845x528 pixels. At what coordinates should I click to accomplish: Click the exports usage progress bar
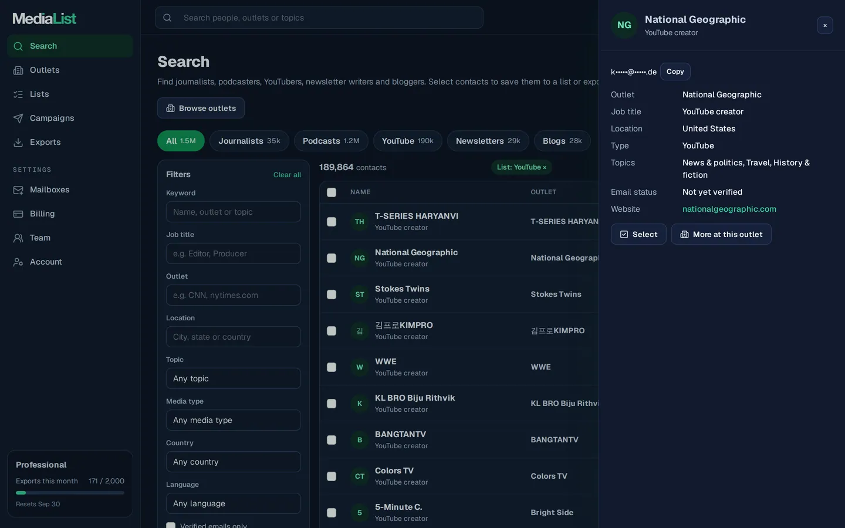tap(70, 493)
